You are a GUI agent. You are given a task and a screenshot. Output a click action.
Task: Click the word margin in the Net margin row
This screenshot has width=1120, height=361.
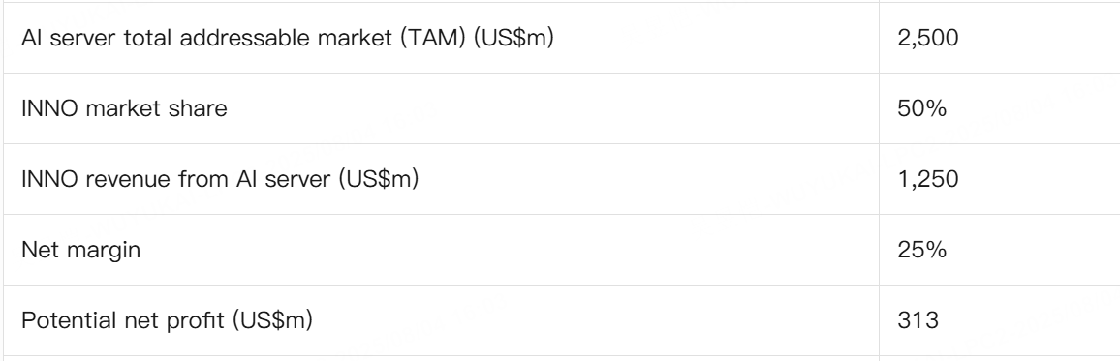coord(105,252)
